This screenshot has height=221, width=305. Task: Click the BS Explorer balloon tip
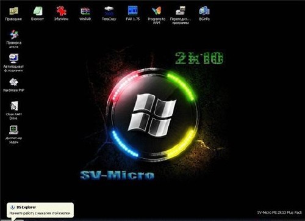(40, 210)
